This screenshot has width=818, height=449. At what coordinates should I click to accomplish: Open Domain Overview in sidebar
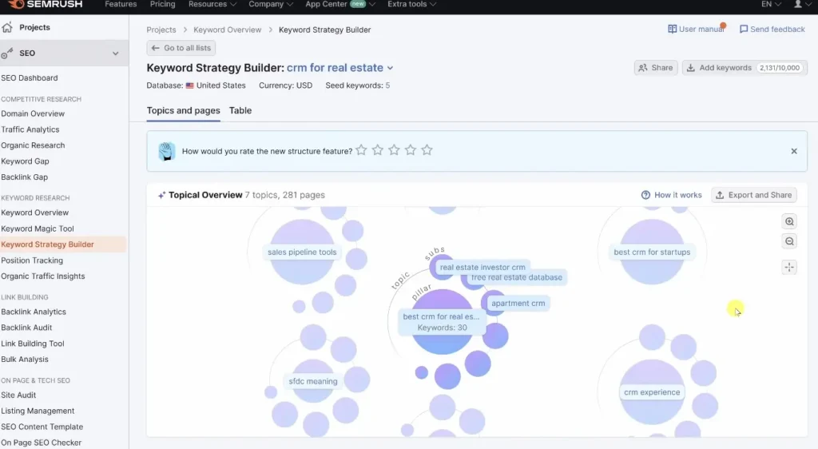(33, 113)
